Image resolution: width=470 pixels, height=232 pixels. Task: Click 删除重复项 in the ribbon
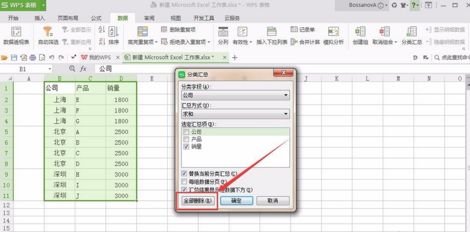pos(178,29)
